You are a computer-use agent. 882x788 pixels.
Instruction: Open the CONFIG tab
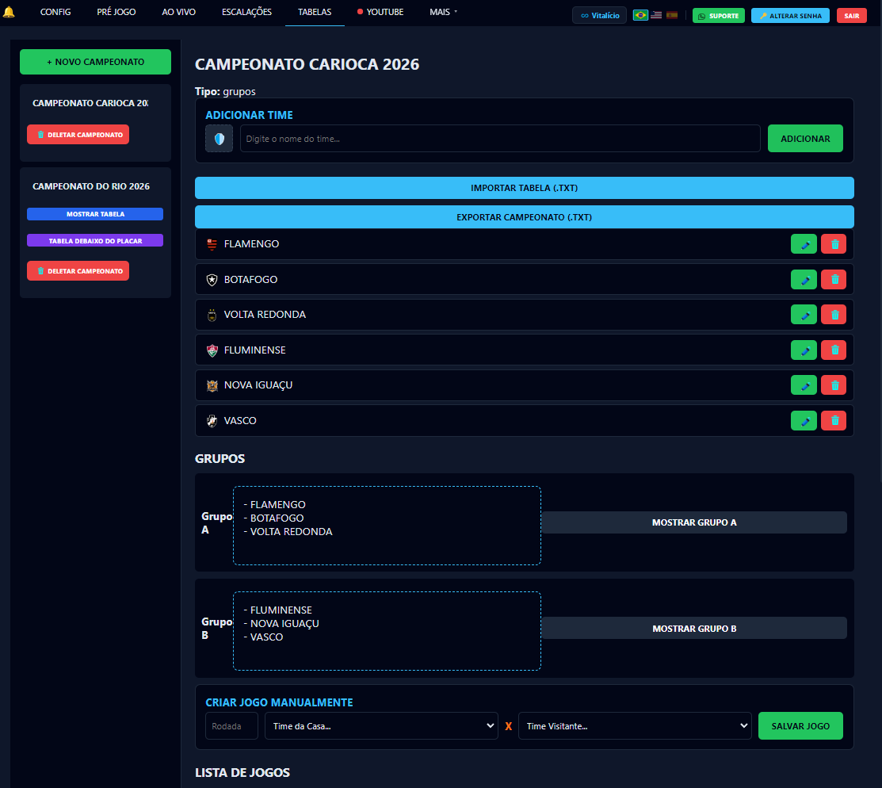tap(55, 12)
